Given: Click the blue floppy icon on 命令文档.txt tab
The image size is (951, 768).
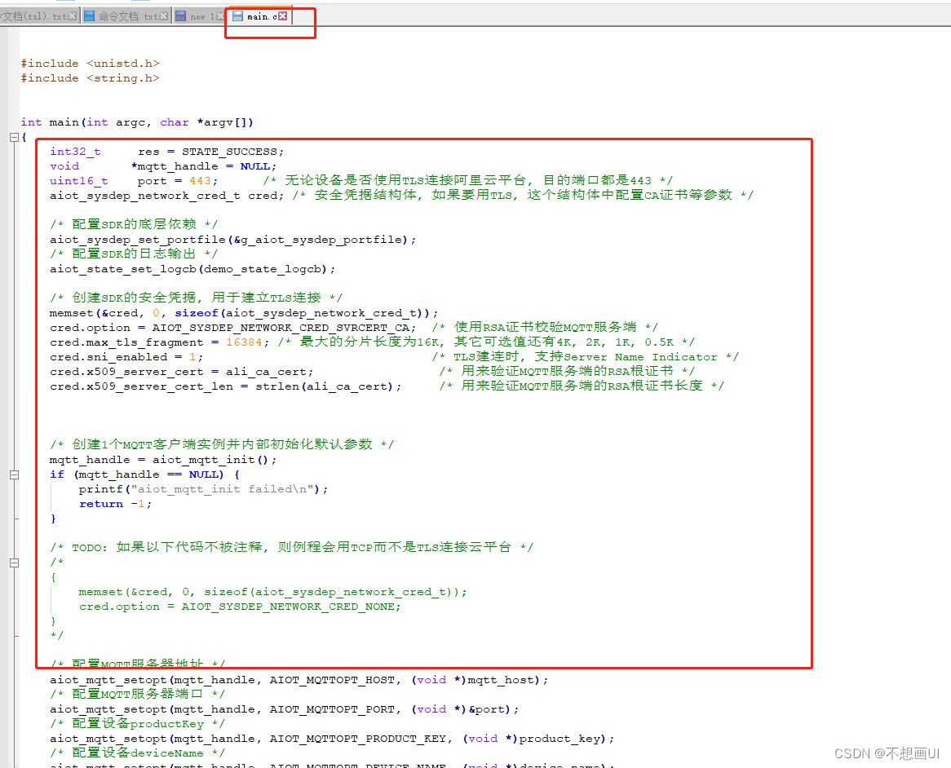Looking at the screenshot, I should point(89,15).
